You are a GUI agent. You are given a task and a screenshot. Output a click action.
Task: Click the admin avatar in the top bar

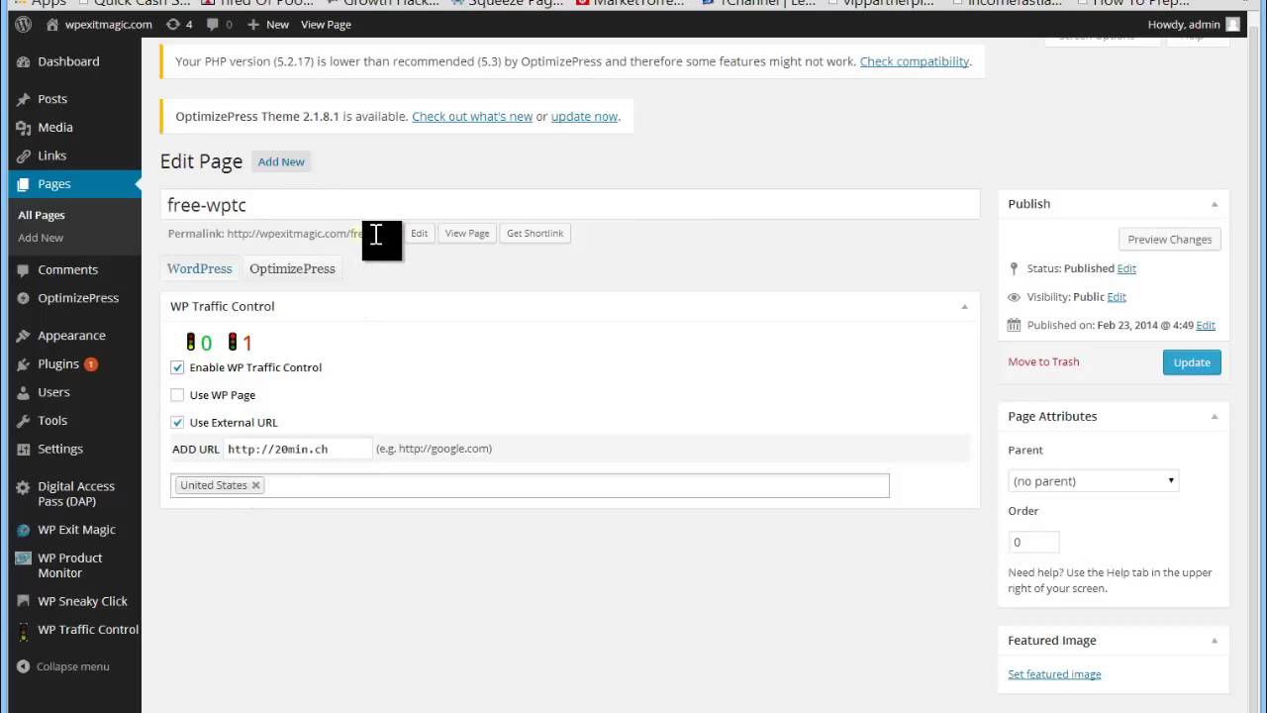[1232, 24]
